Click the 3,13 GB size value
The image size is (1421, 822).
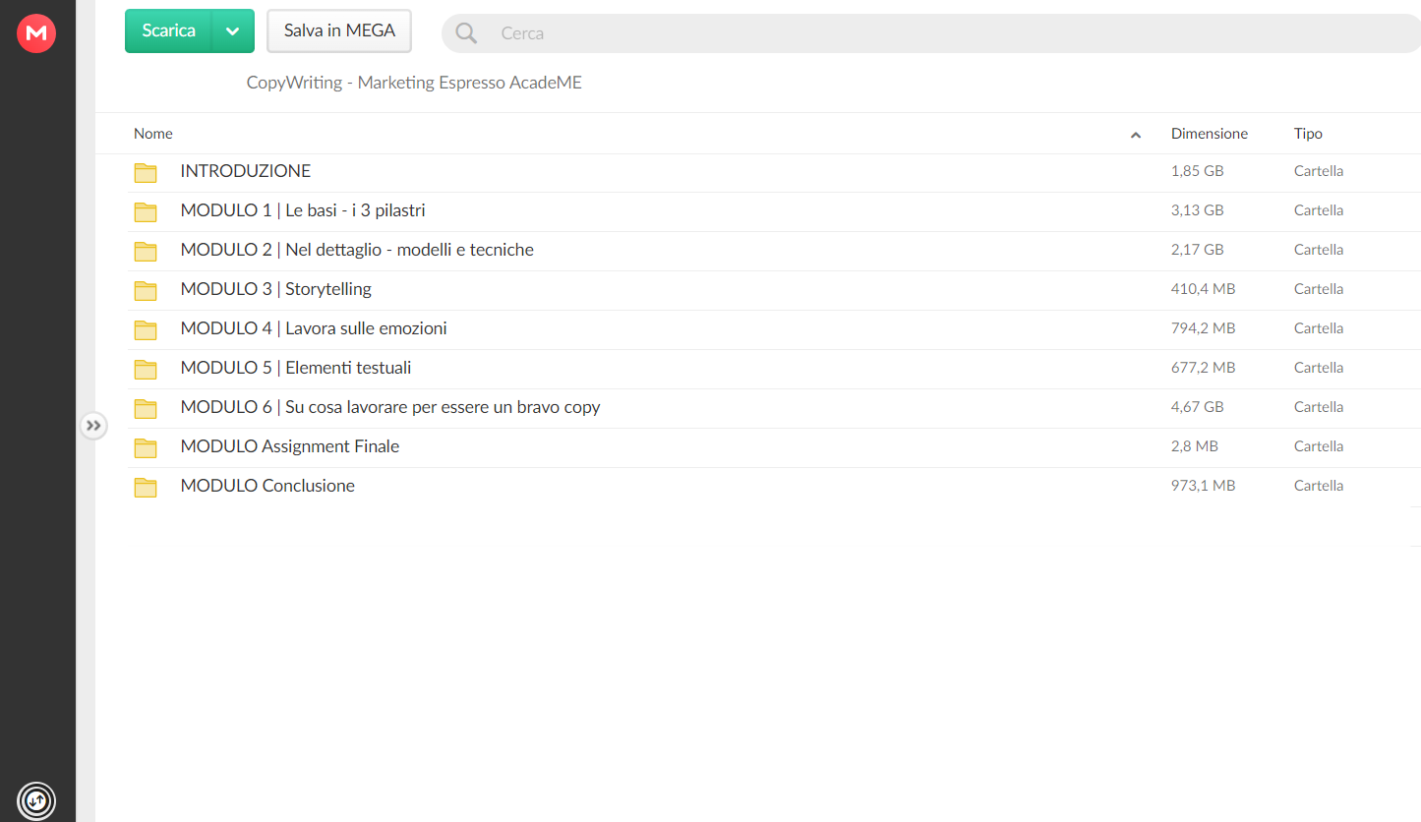tap(1197, 210)
